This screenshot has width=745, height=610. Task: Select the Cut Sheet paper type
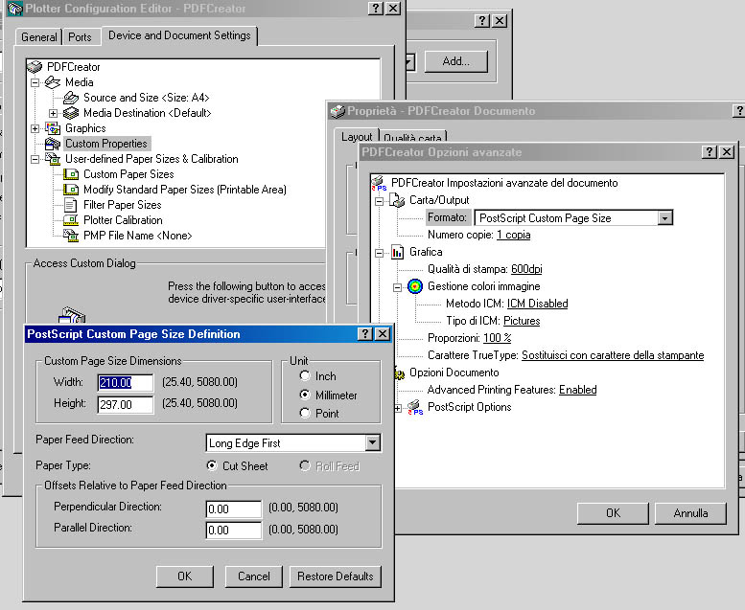[x=212, y=465]
